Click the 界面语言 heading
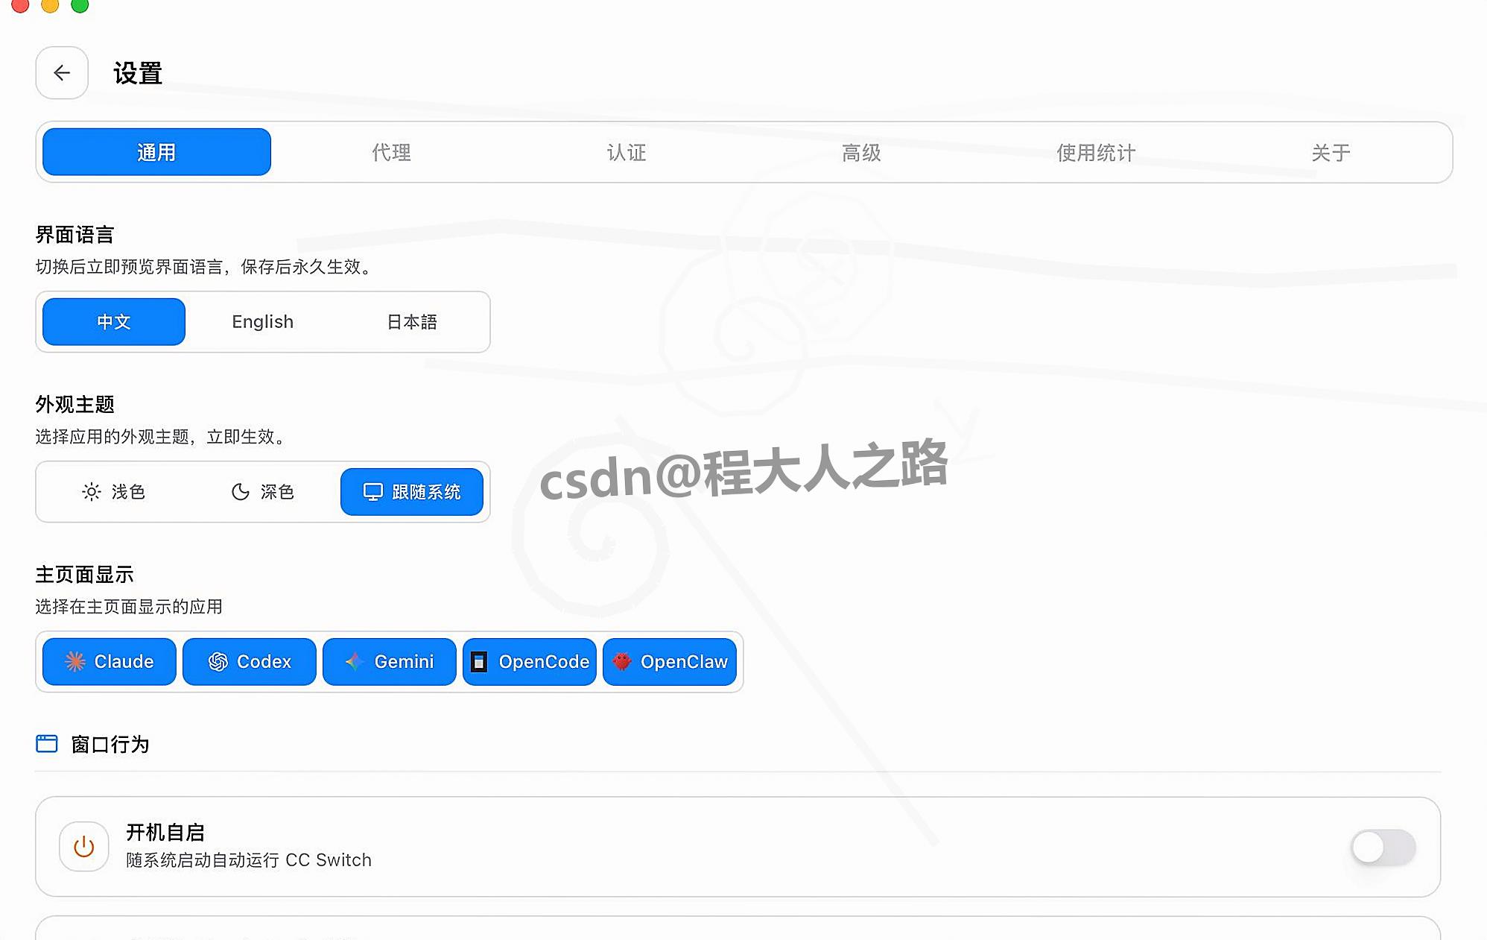This screenshot has height=940, width=1487. point(74,235)
